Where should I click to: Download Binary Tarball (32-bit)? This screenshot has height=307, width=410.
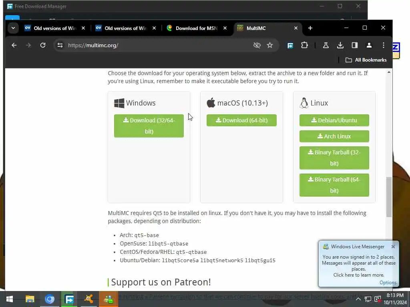[334, 157]
